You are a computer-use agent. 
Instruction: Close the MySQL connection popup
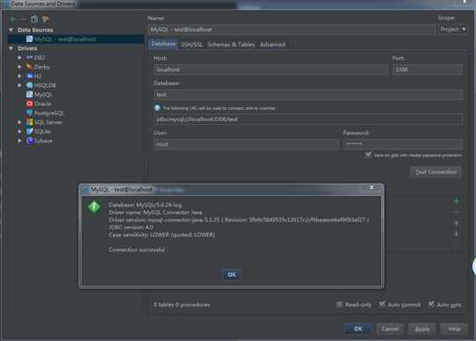371,187
